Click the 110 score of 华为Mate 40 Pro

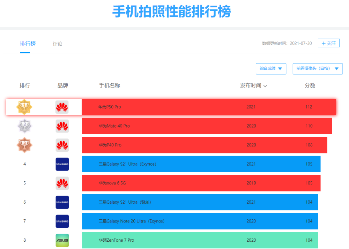[309, 126]
